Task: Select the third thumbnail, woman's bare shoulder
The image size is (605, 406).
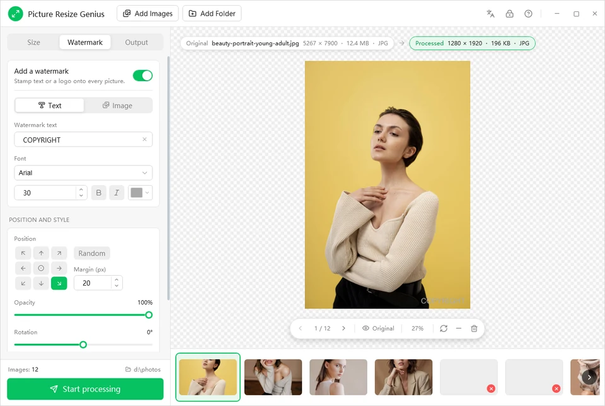Action: coord(338,377)
